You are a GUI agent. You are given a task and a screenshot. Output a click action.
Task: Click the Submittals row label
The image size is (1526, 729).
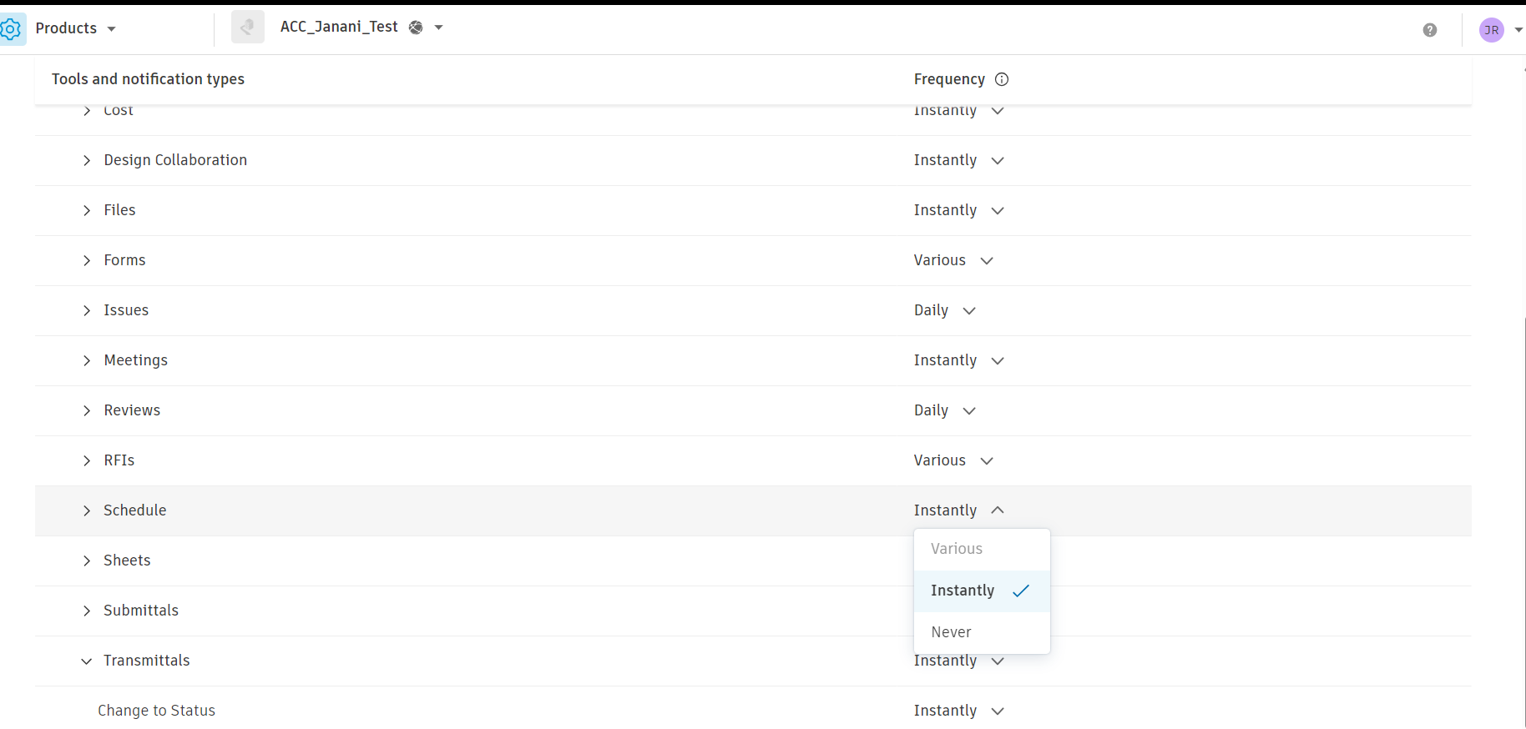coord(141,611)
